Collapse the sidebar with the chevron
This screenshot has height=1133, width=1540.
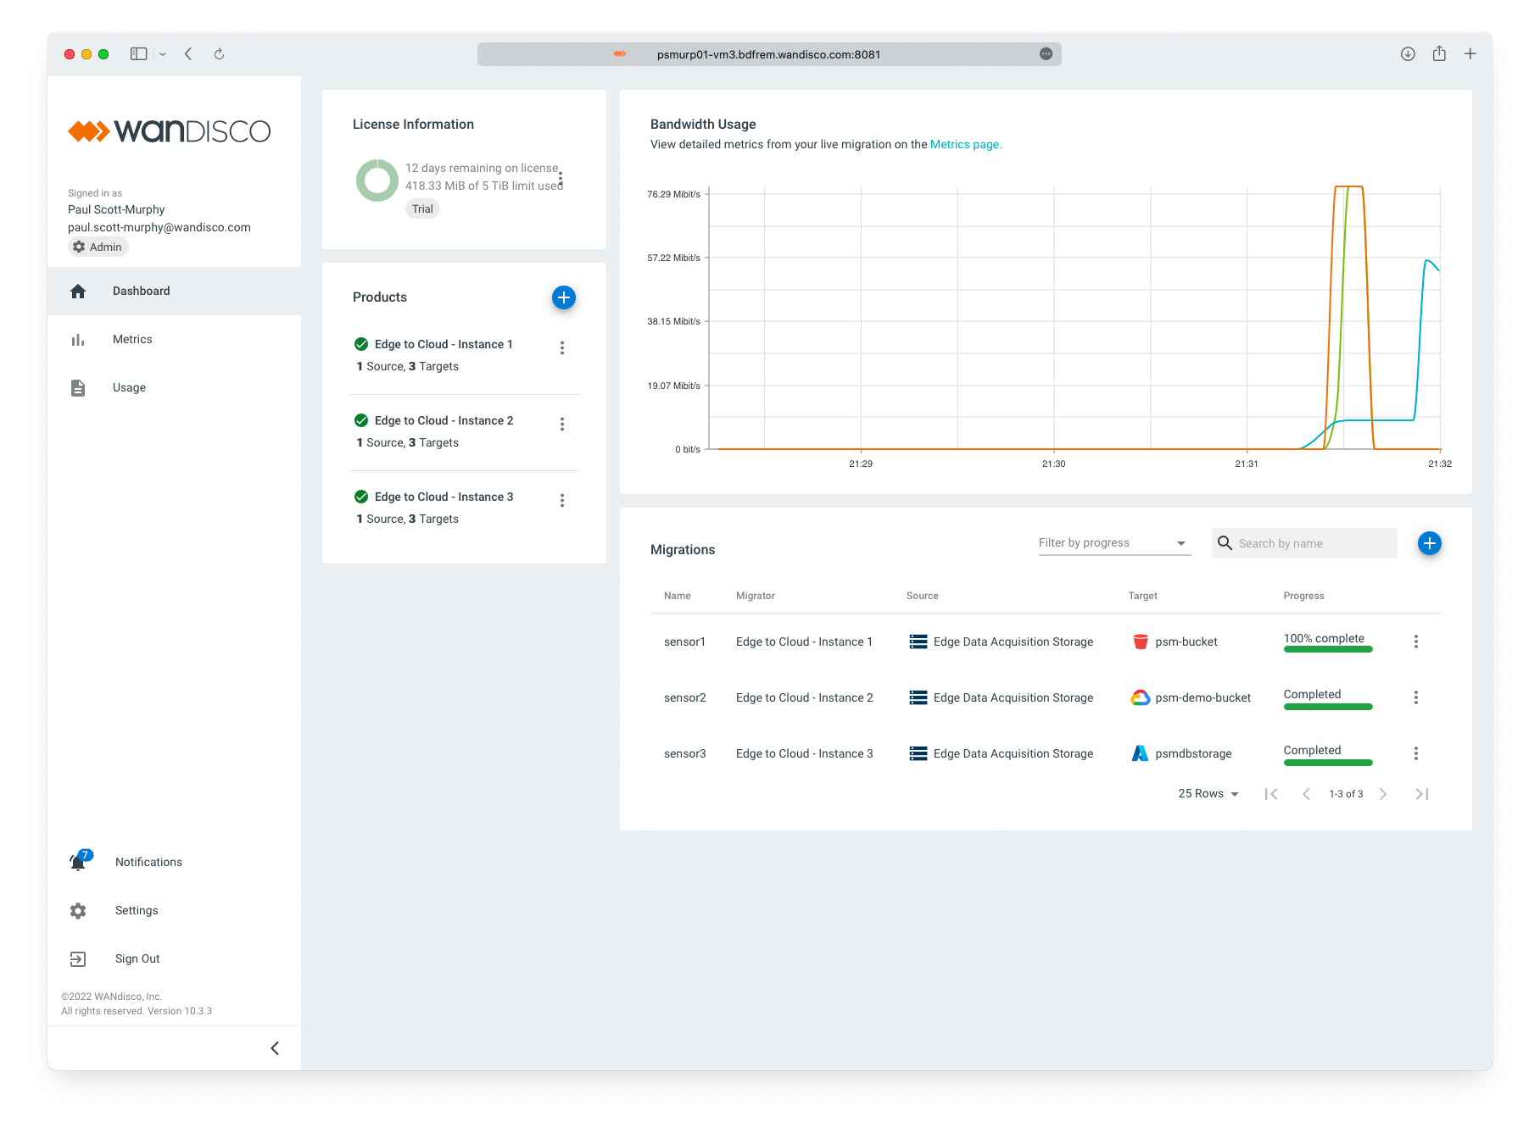click(275, 1048)
